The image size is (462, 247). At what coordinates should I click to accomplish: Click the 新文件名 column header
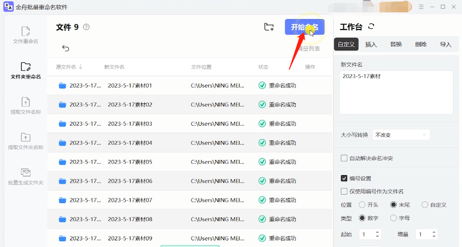point(114,67)
